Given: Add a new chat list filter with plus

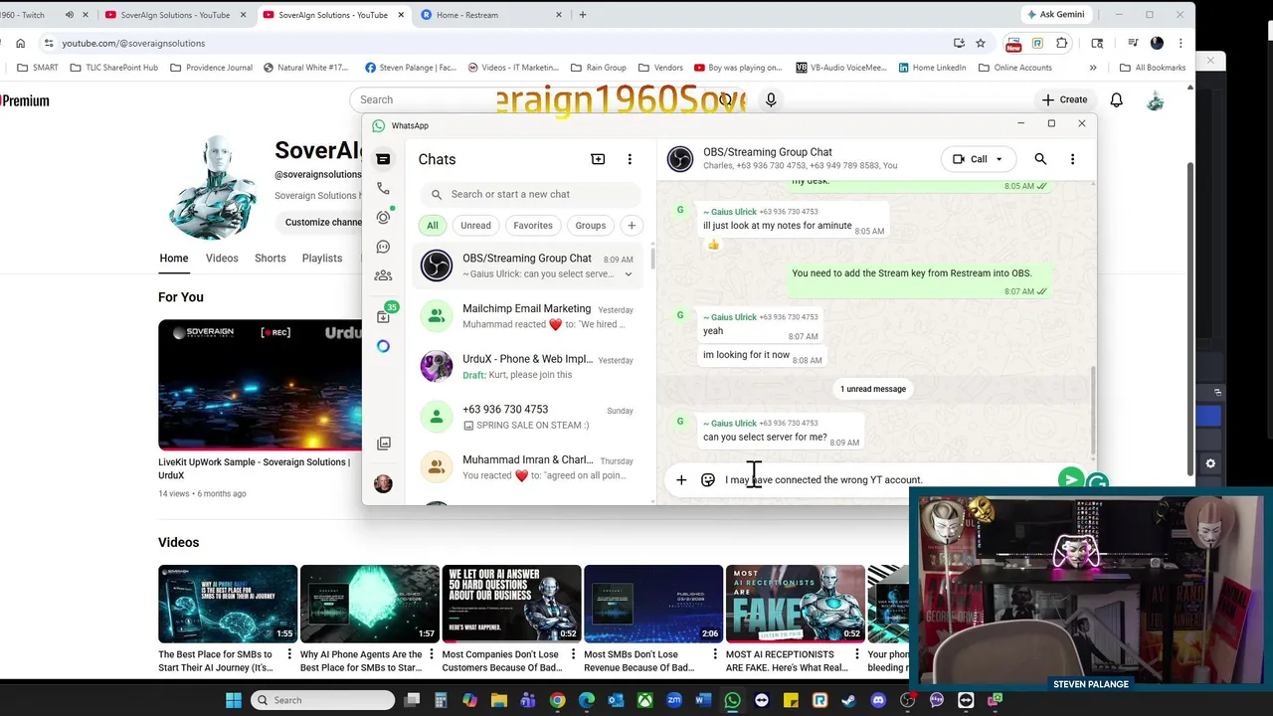Looking at the screenshot, I should point(632,226).
